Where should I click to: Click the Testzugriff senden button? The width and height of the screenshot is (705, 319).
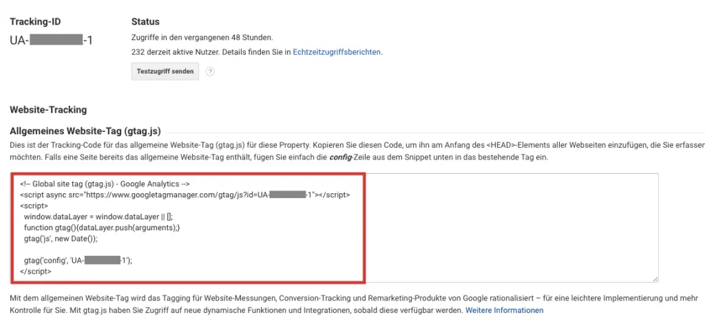pyautogui.click(x=165, y=71)
